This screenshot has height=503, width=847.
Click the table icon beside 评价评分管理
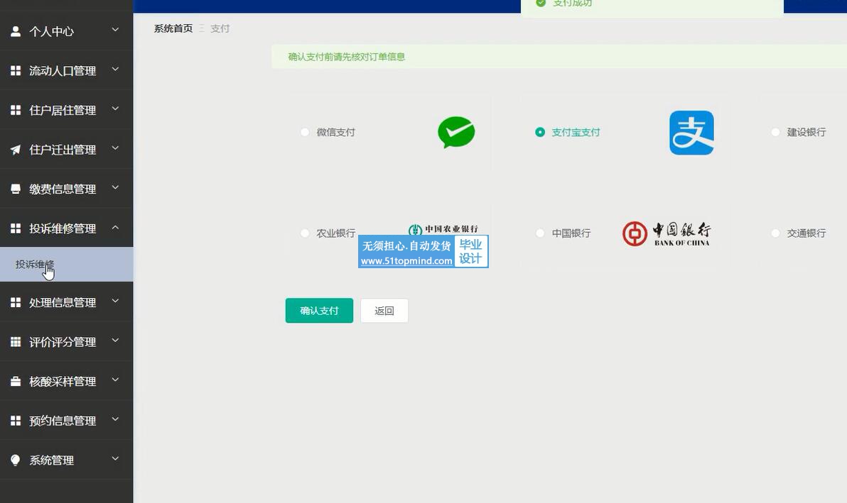click(x=16, y=342)
